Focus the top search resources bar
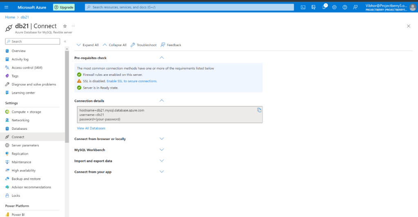The height and width of the screenshot is (217, 418). 189,7
